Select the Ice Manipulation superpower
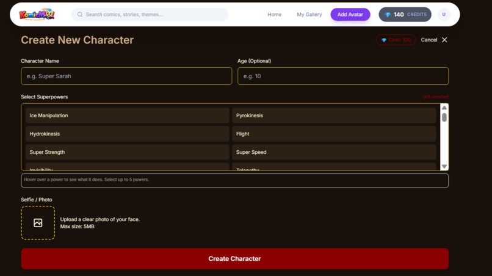Viewport: 492px width, 276px height. [x=128, y=115]
